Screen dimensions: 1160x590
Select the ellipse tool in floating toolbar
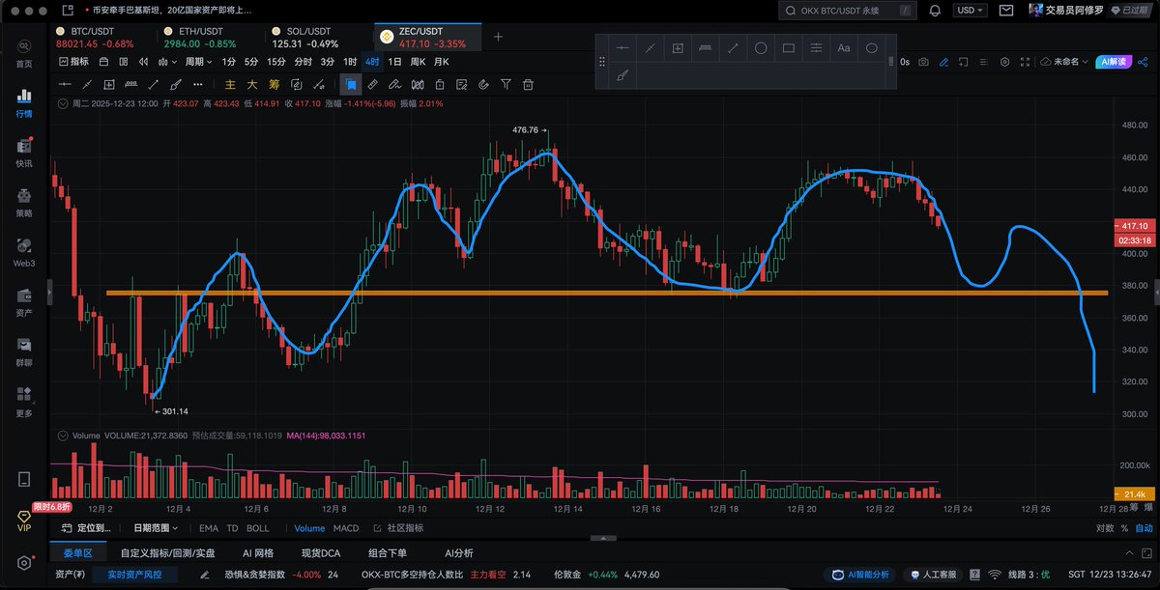[x=872, y=48]
